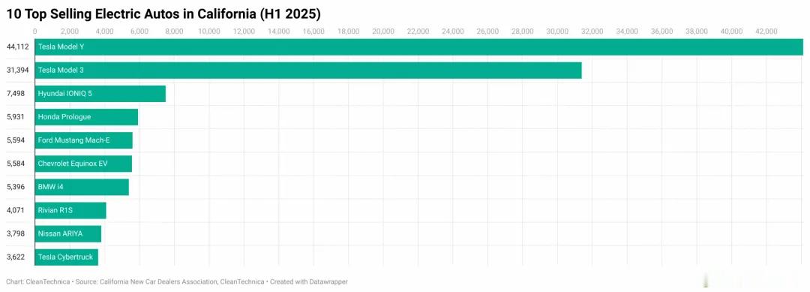The image size is (810, 292).
Task: Select the Honda Prologue bar label
Action: coord(64,117)
